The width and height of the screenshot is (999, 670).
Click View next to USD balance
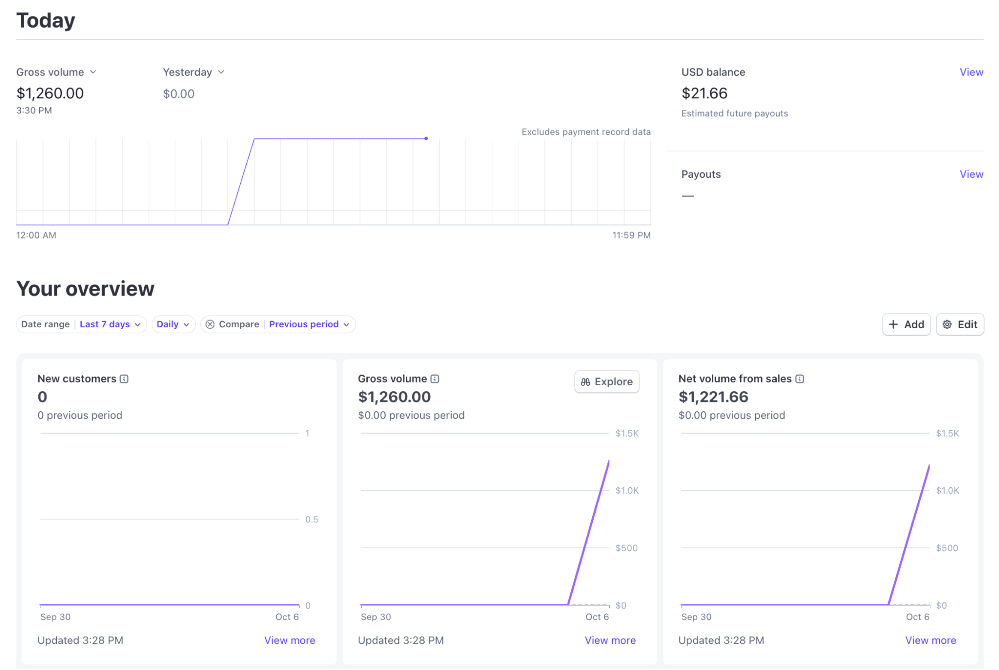click(971, 72)
